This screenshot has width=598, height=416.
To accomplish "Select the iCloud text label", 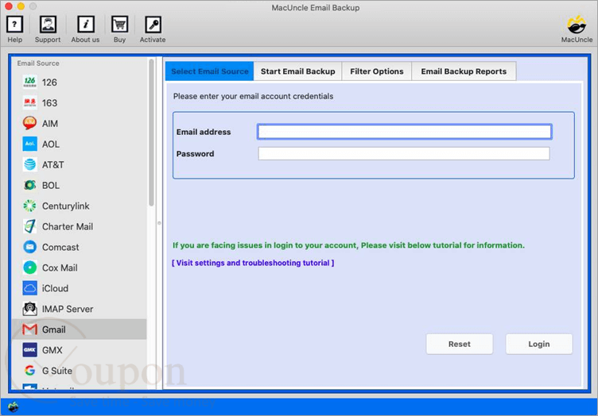I will 56,288.
